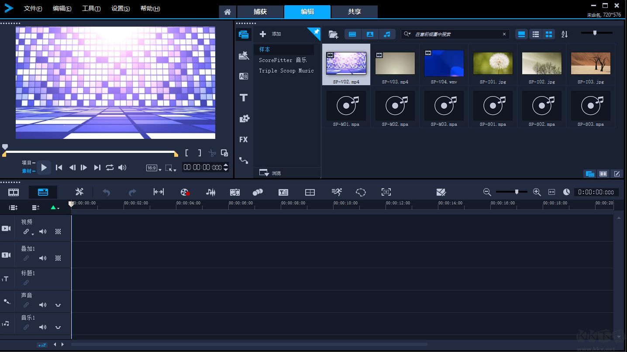Open the Sound Mixer in timeline toolbar
Screen dimensions: 627x352
tap(210, 192)
